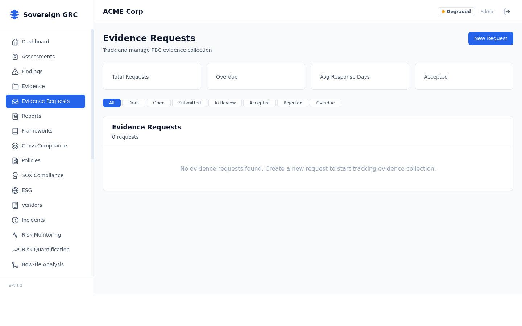Image resolution: width=522 pixels, height=326 pixels.
Task: Open the Admin link in header
Action: click(487, 11)
